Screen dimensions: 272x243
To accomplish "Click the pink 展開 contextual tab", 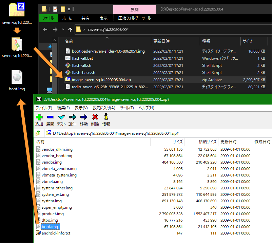I will (135, 10).
